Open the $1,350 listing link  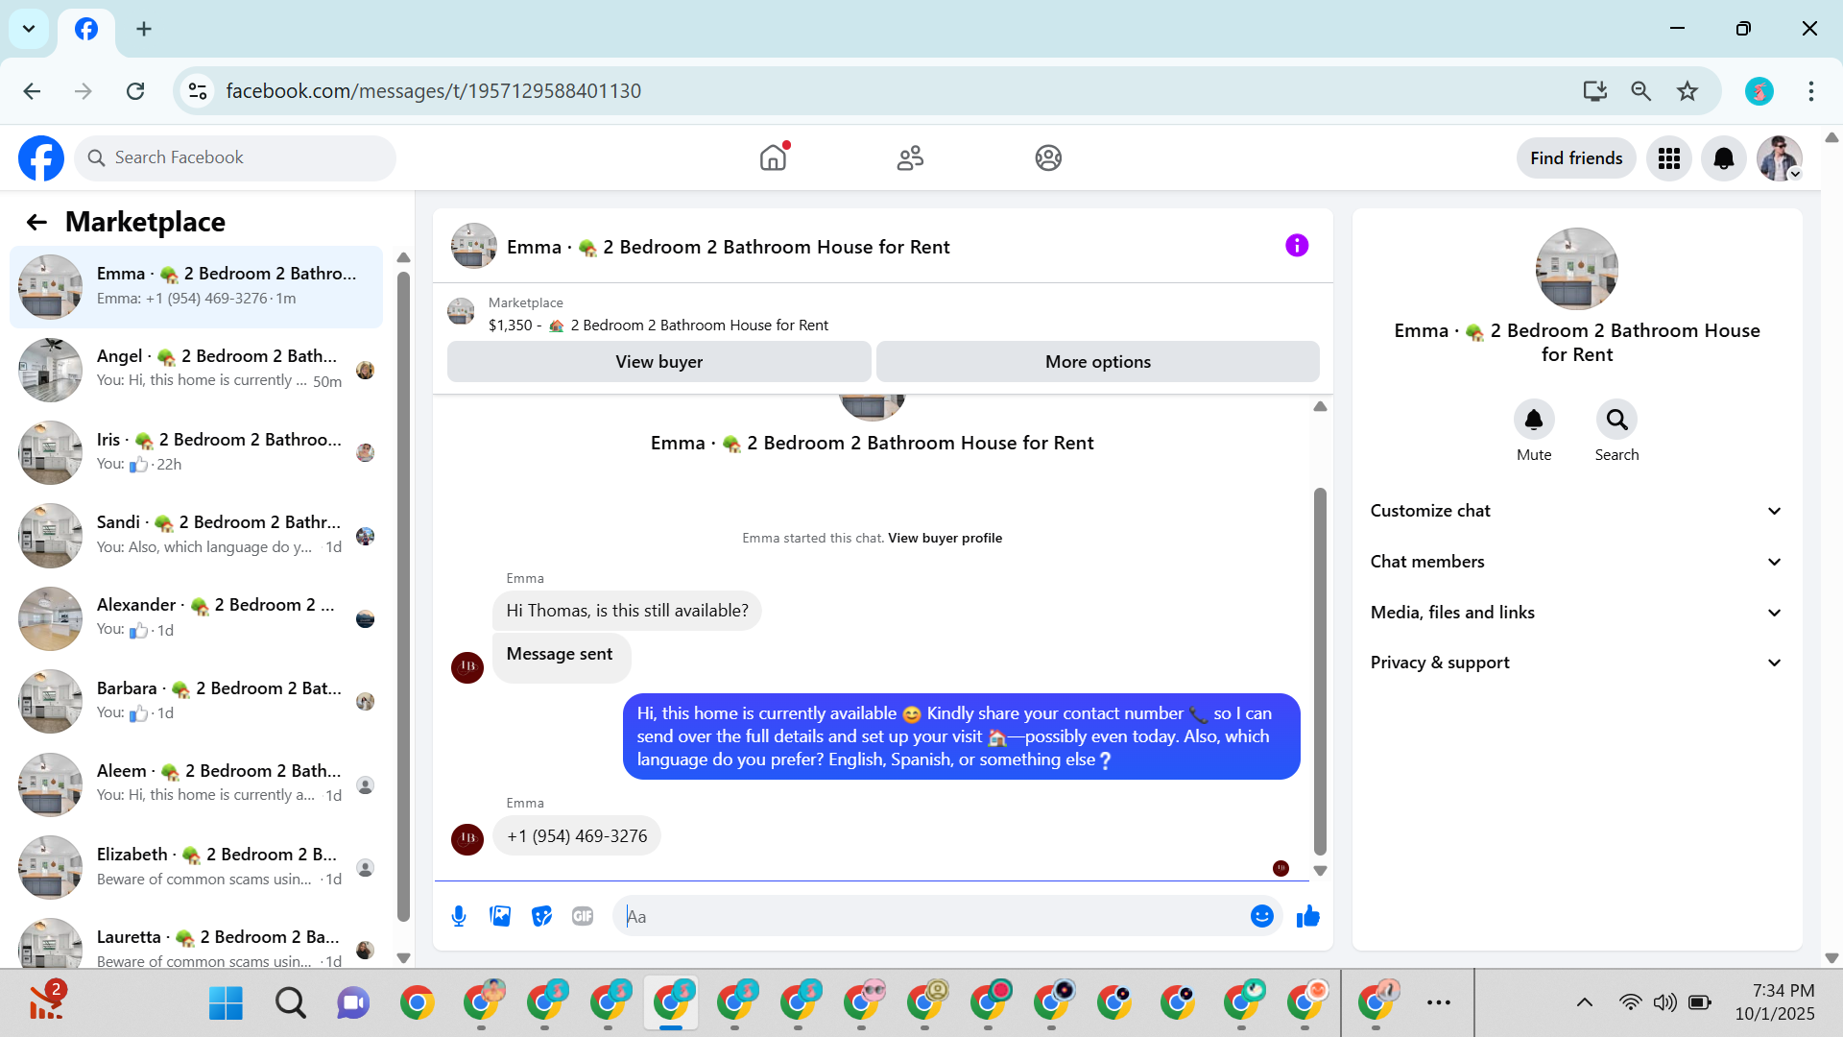(658, 326)
